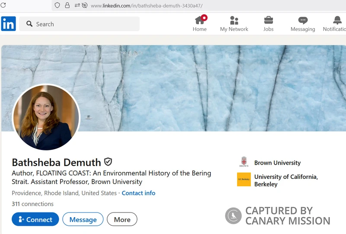Open My Network in the navigation
This screenshot has width=346, height=234.
click(234, 24)
